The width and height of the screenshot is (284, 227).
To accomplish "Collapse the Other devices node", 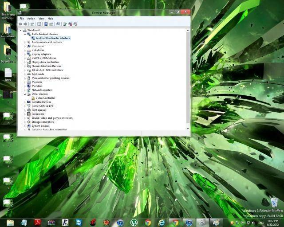I will [x=25, y=94].
